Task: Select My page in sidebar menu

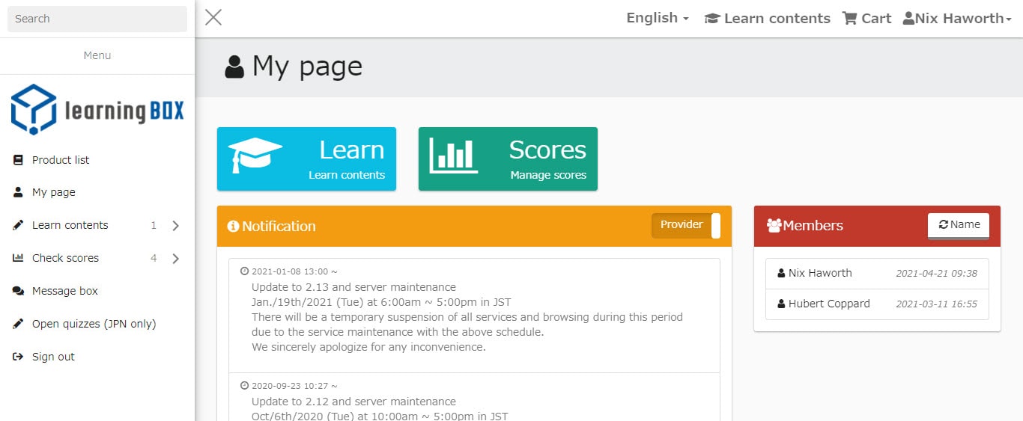Action: pyautogui.click(x=54, y=192)
